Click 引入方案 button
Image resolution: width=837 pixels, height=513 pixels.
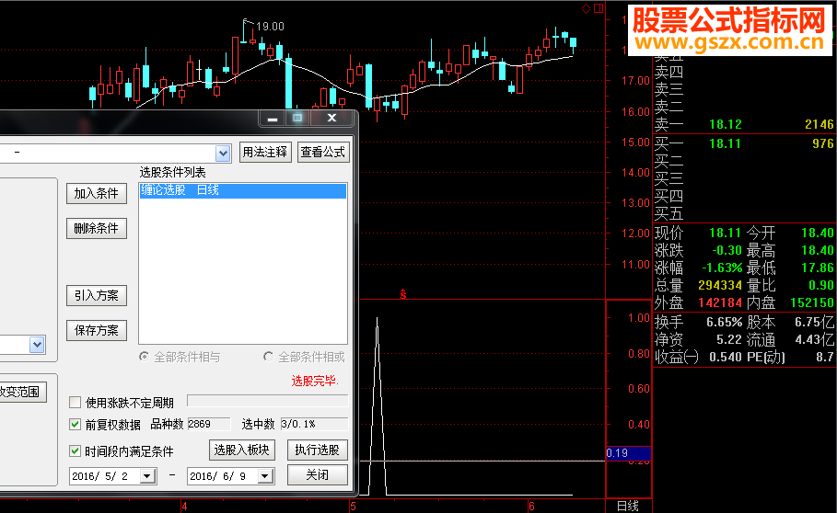(x=97, y=296)
